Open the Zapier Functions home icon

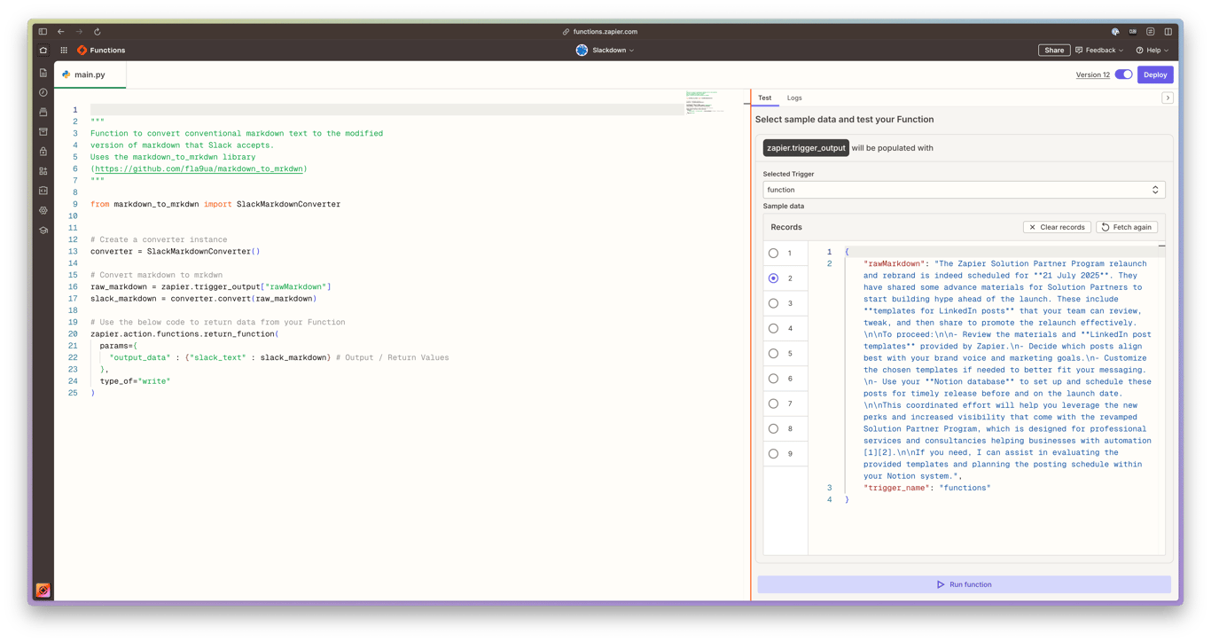coord(43,50)
